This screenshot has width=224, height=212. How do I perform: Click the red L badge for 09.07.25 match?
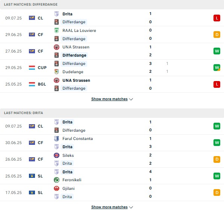pyautogui.click(x=217, y=18)
